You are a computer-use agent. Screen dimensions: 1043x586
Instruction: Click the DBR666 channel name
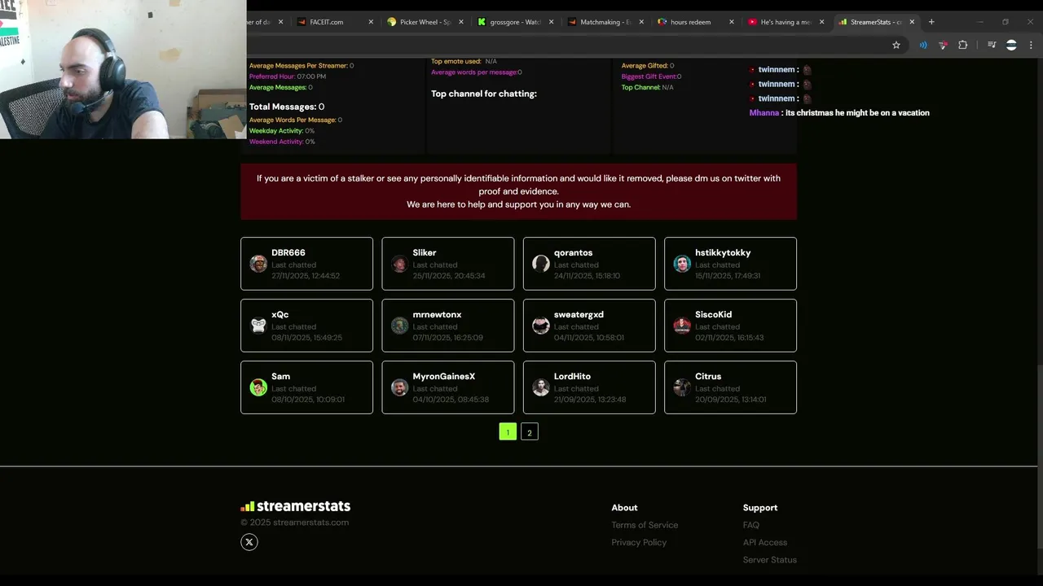[x=288, y=253]
